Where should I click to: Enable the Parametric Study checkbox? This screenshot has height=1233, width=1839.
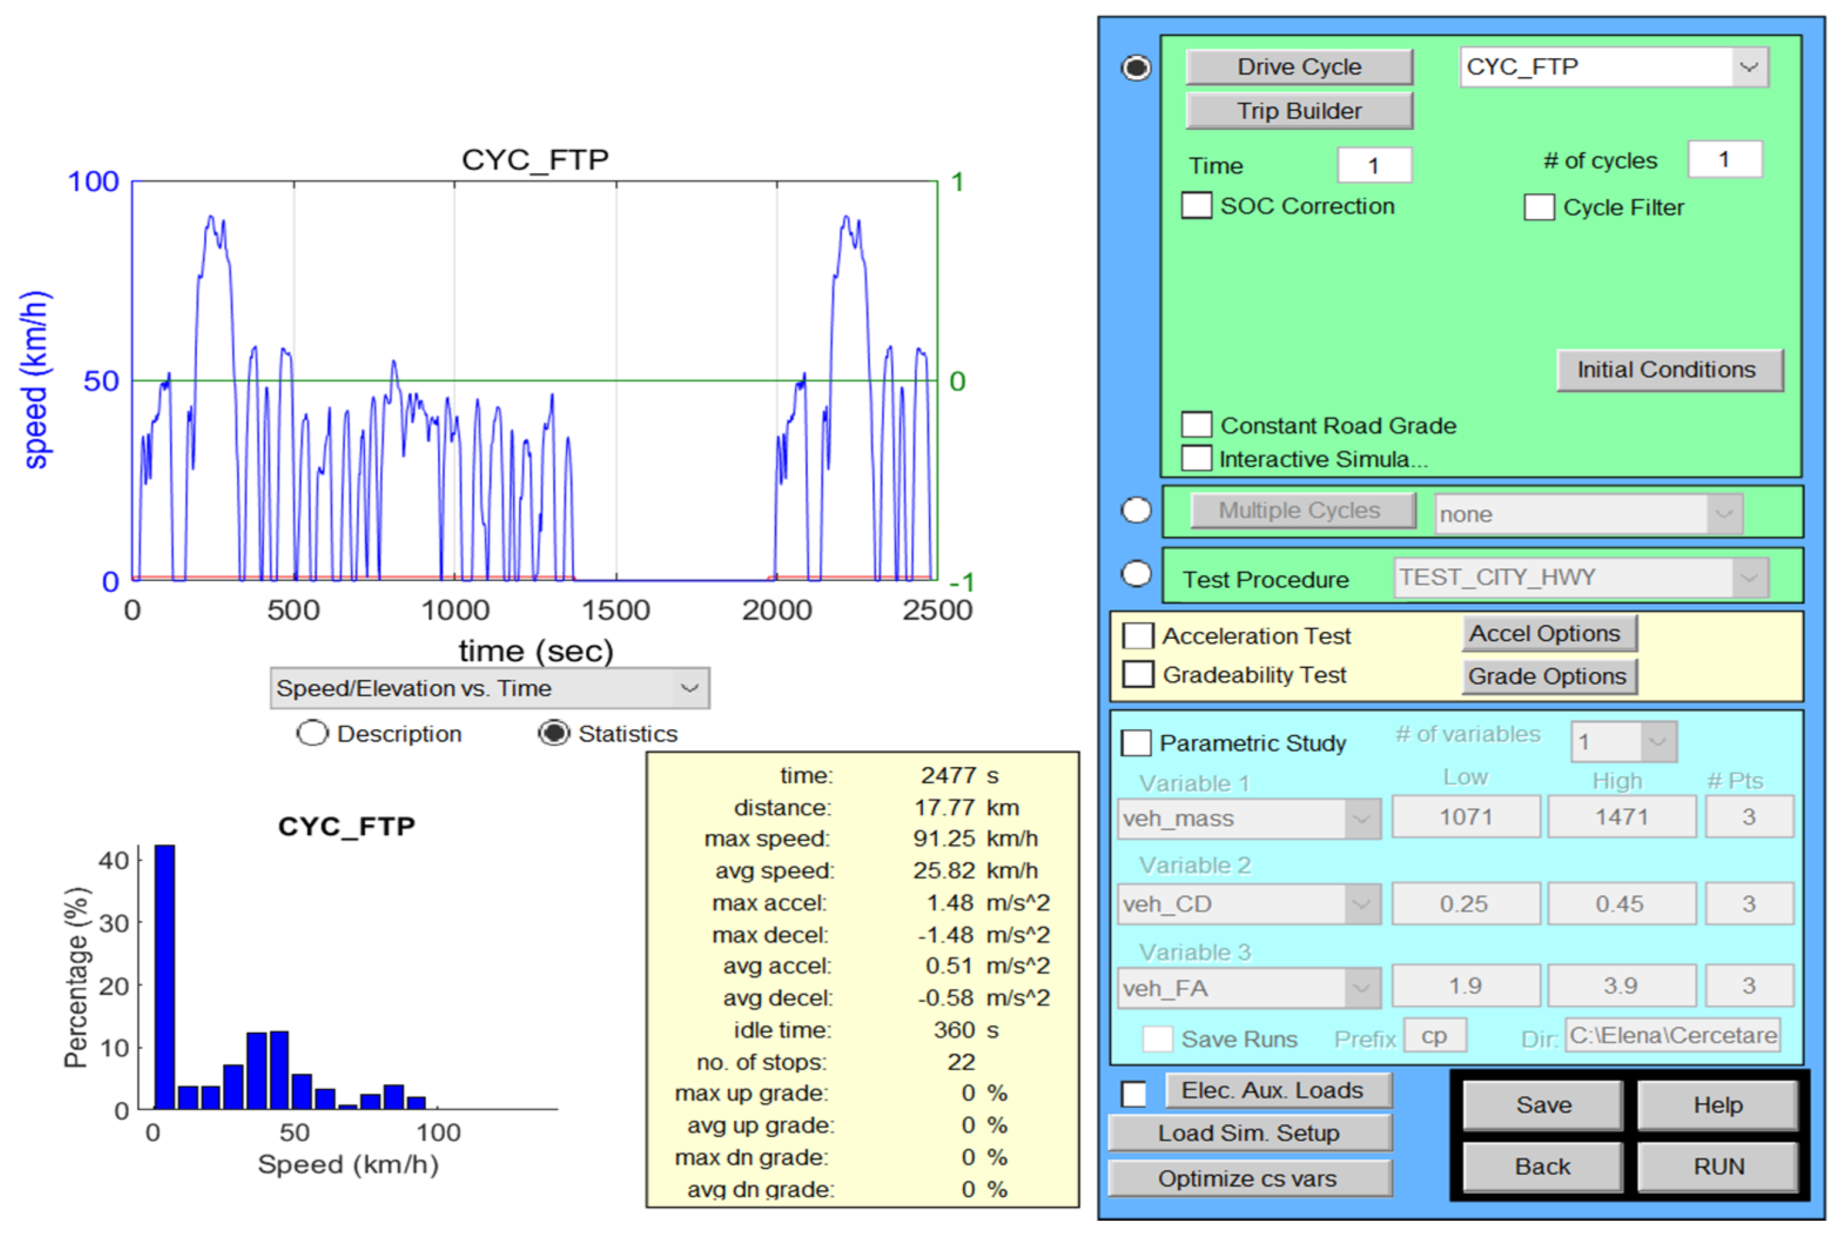pos(1136,743)
